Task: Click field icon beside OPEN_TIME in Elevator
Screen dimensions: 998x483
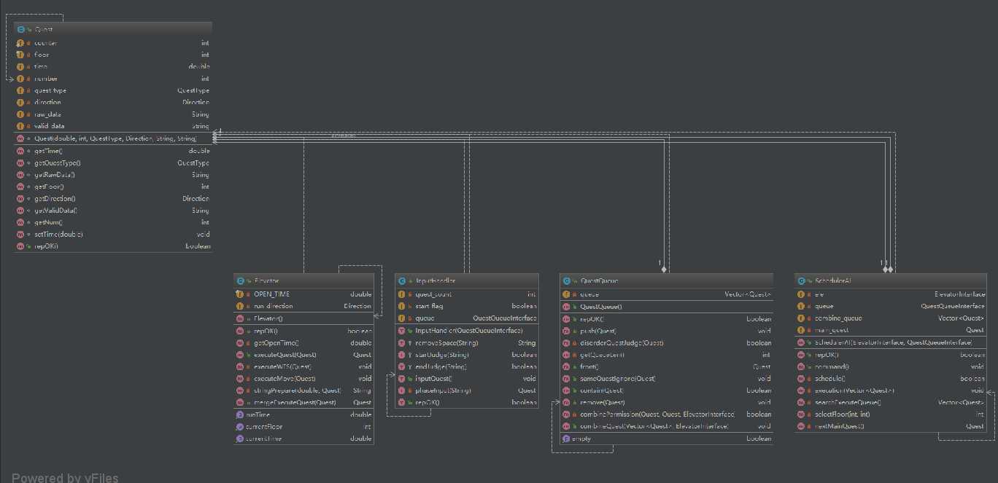Action: click(x=240, y=294)
